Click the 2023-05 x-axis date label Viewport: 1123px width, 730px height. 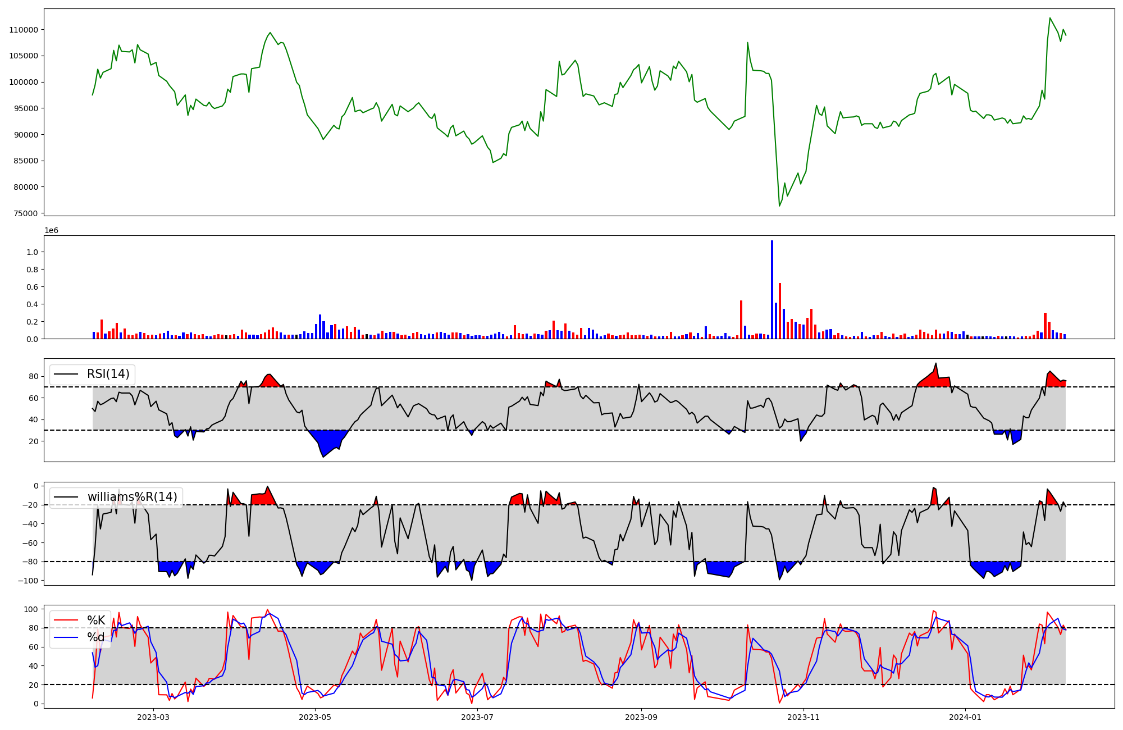pos(316,717)
